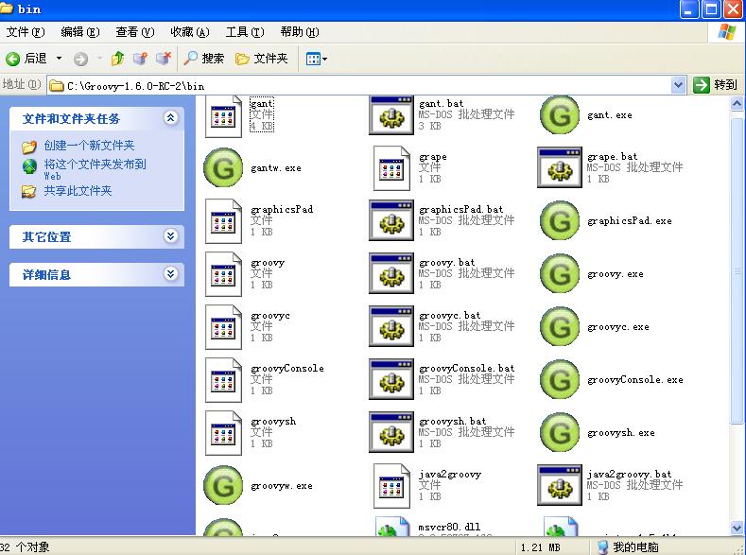Screen dimensions: 746x555
Task: Click the grape.bat batch icon
Action: pos(560,167)
